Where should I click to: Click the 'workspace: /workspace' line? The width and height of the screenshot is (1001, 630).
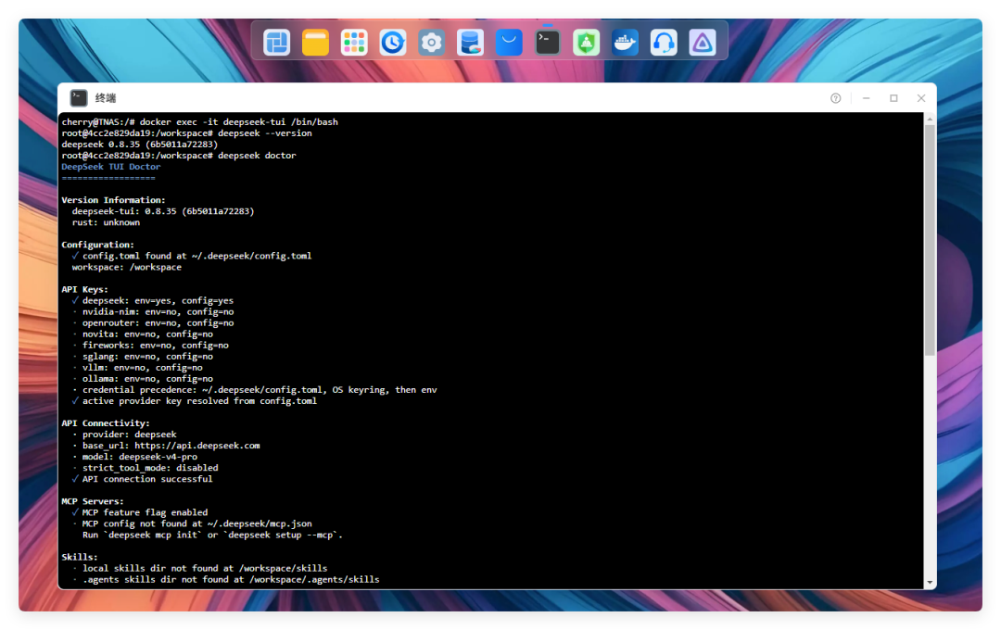click(126, 267)
